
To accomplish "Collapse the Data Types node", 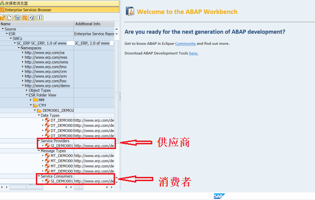I will coord(39,115).
